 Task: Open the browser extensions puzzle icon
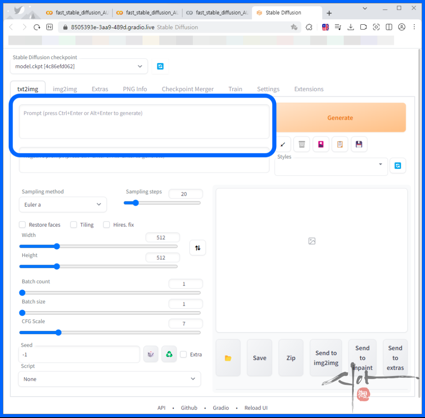[x=309, y=27]
